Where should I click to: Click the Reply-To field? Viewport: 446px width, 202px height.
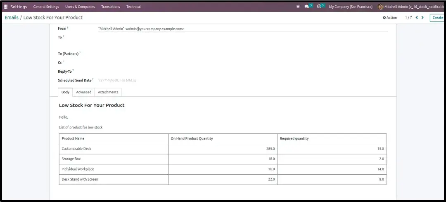pos(243,71)
